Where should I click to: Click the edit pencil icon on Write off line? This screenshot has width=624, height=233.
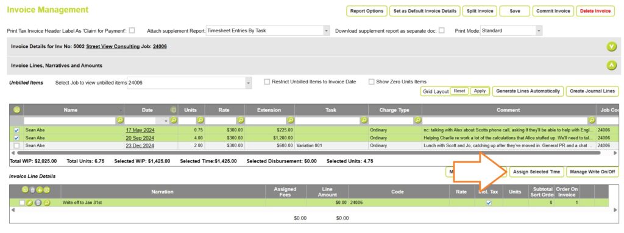[30, 203]
